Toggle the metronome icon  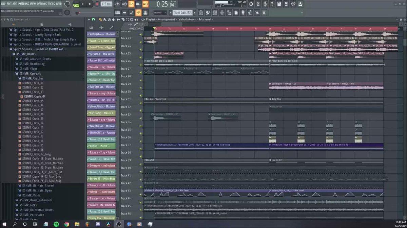point(117,4)
